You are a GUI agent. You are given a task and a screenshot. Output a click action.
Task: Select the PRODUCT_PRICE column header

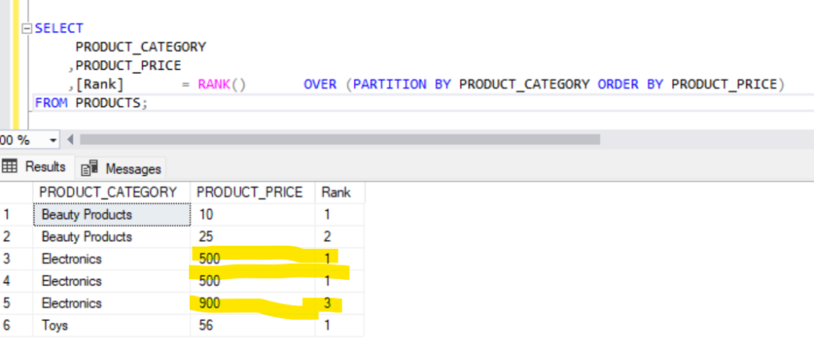coord(249,192)
